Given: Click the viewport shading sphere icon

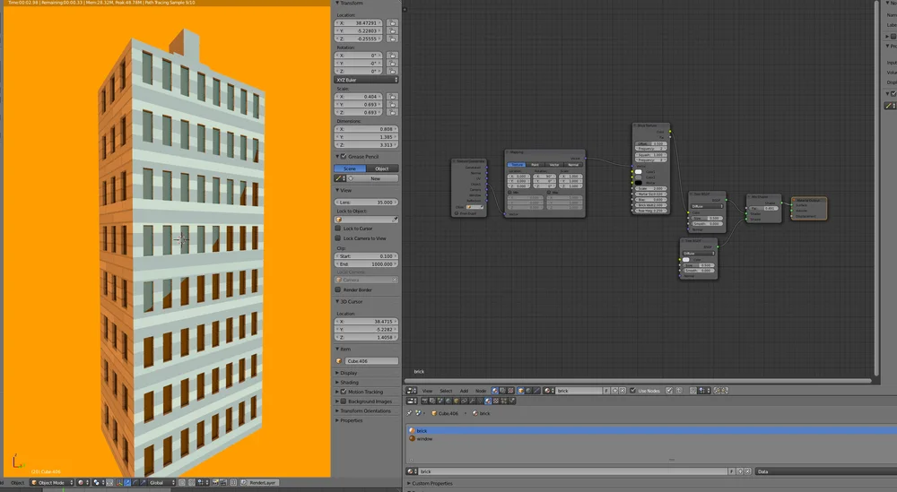Looking at the screenshot, I should (81, 483).
